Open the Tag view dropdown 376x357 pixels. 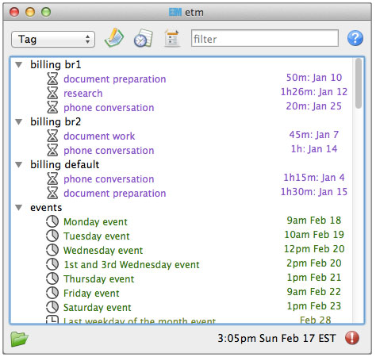53,39
